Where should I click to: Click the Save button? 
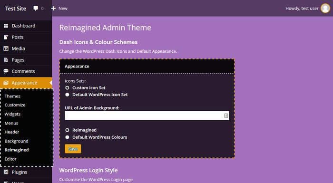[x=73, y=149]
